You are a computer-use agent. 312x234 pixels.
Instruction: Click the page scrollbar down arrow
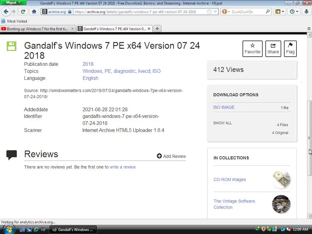pyautogui.click(x=309, y=216)
